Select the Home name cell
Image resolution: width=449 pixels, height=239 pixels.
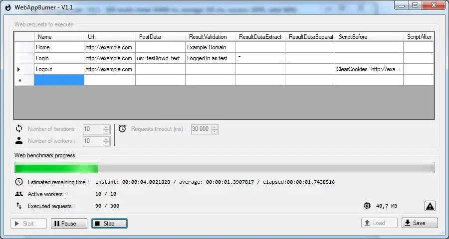[59, 47]
